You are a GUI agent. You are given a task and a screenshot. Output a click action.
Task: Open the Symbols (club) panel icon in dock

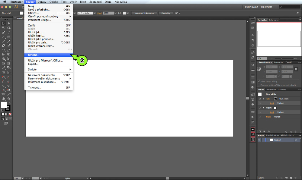pos(253,105)
